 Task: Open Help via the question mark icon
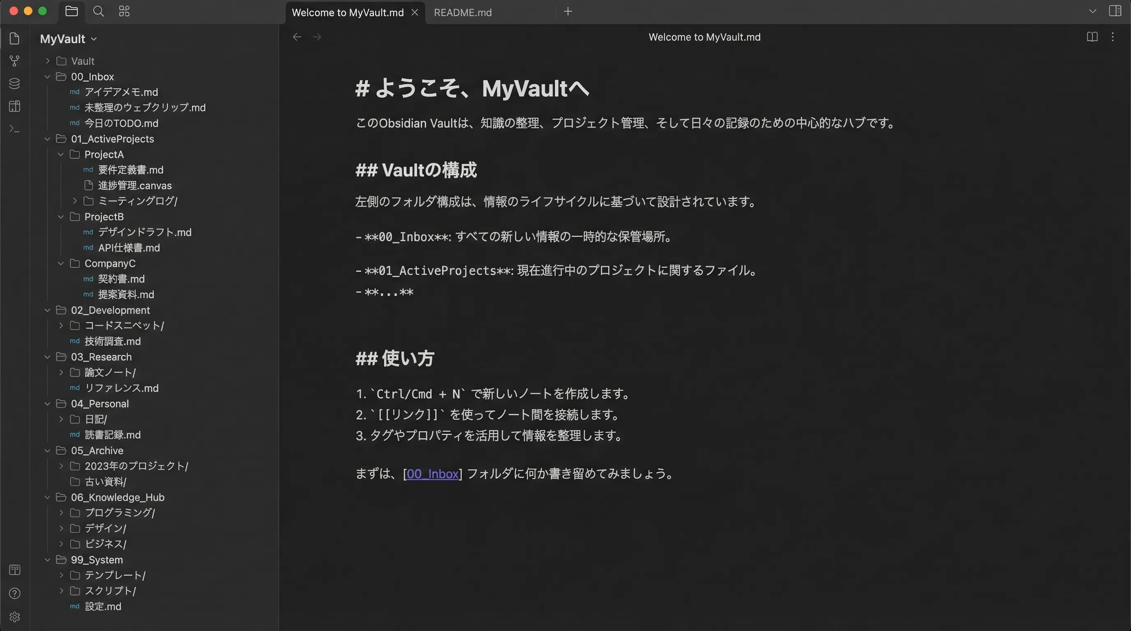pos(14,593)
